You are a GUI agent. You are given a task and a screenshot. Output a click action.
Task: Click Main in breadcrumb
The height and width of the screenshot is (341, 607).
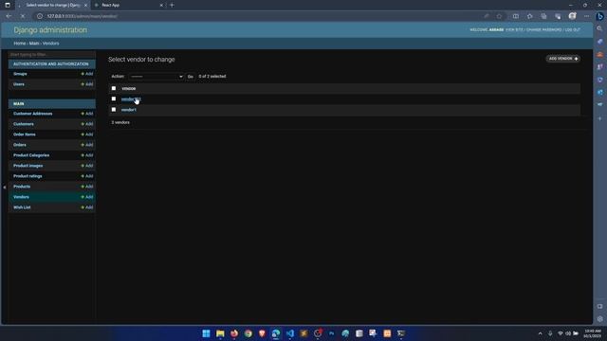point(34,44)
